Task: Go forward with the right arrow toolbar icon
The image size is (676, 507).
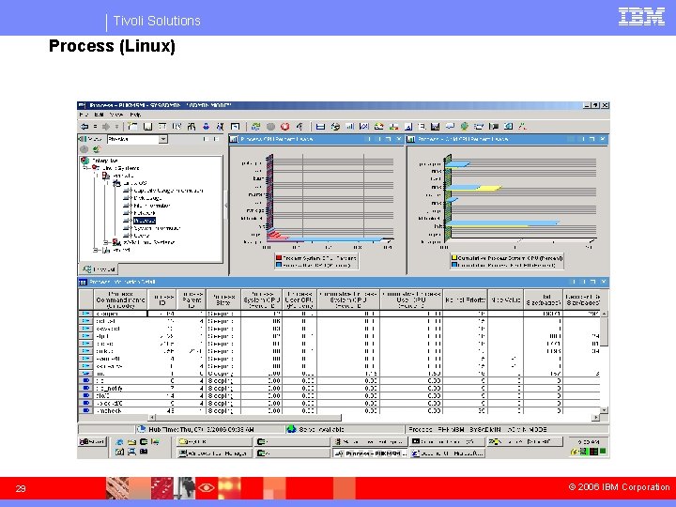Action: 105,127
